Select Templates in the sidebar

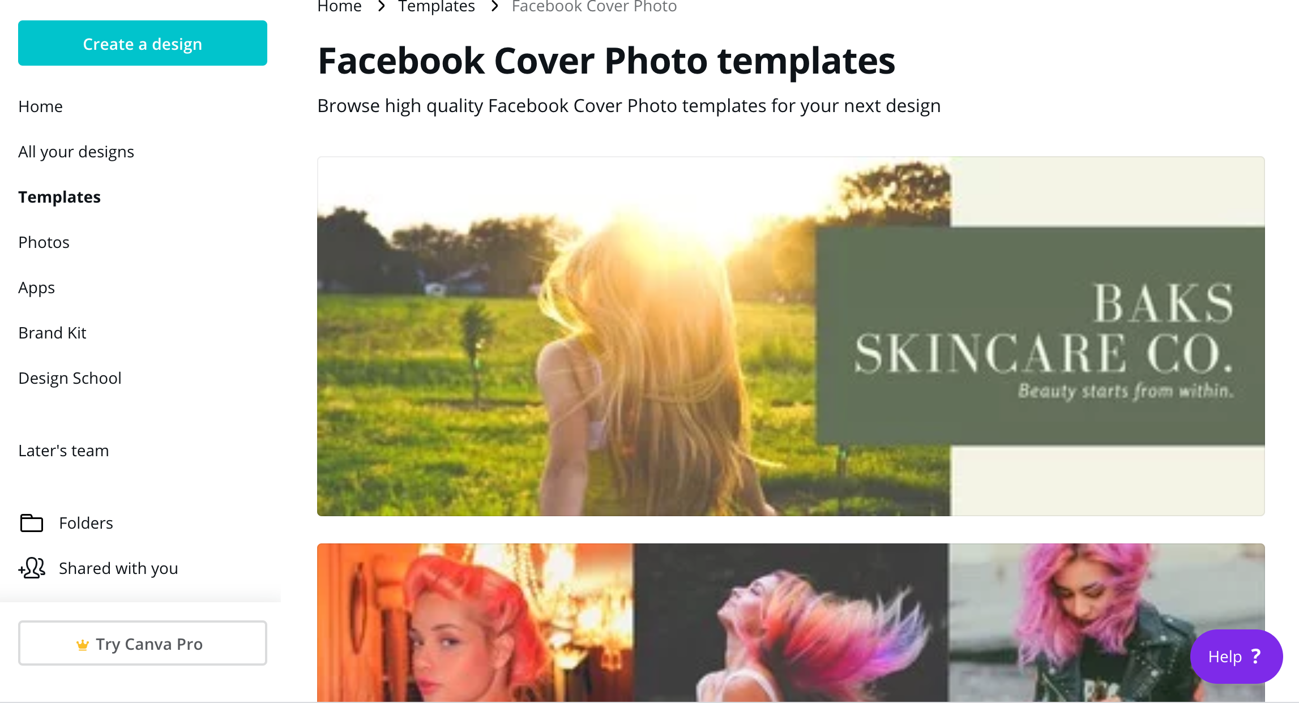pos(59,197)
